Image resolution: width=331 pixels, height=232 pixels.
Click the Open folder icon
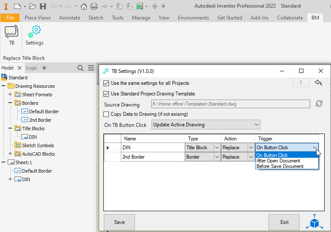32,6
